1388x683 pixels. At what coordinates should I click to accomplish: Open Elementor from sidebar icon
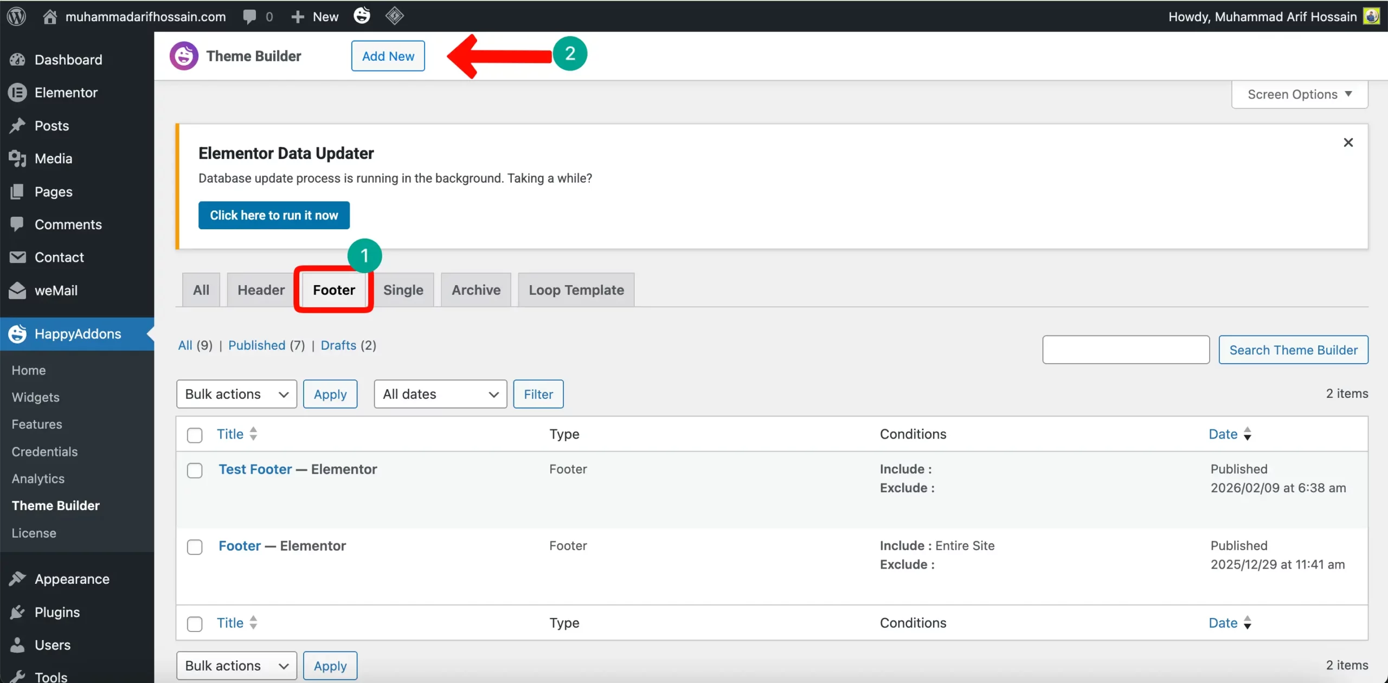17,93
